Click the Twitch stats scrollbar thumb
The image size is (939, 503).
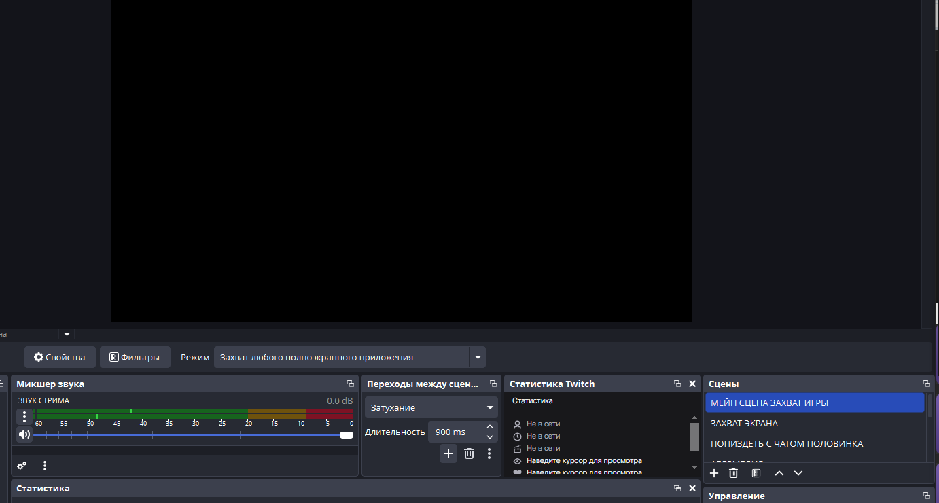(694, 436)
